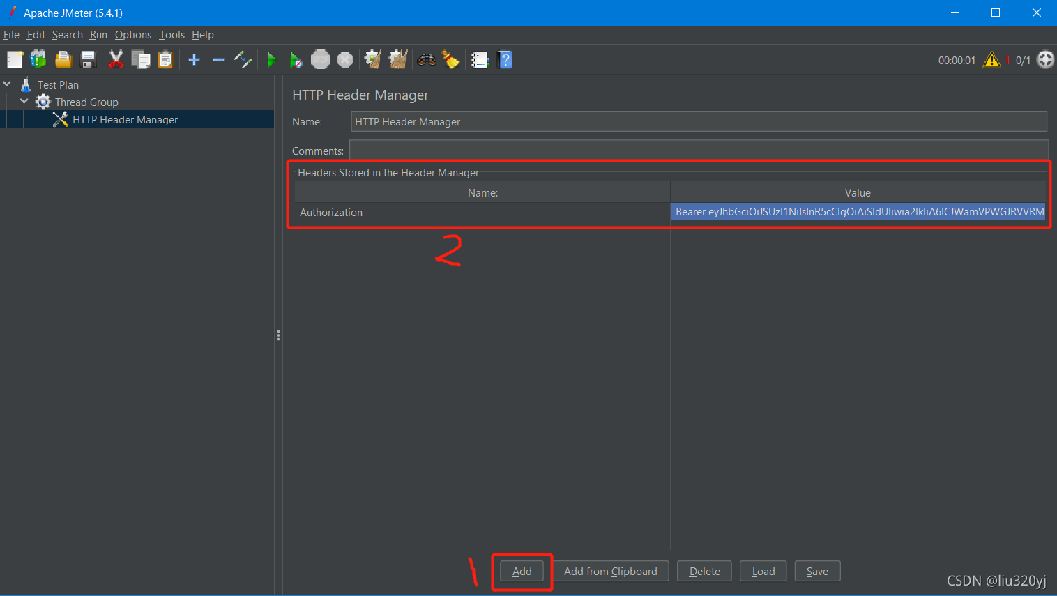Image resolution: width=1057 pixels, height=596 pixels.
Task: Focus the Comments input field
Action: point(699,151)
